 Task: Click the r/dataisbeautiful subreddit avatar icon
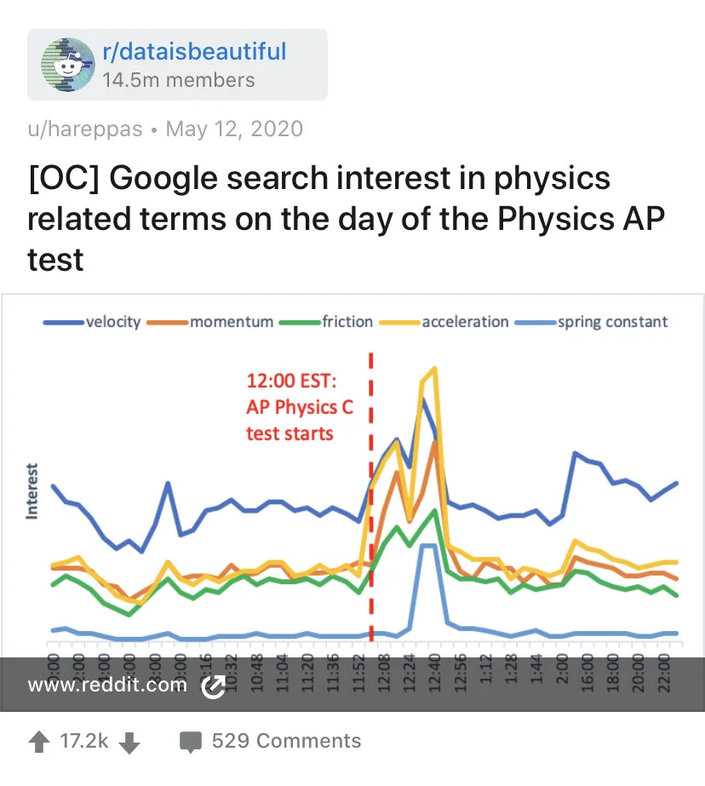[68, 65]
